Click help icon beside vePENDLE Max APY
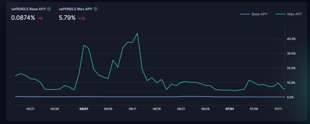The height and width of the screenshot is (124, 310). coord(96,9)
